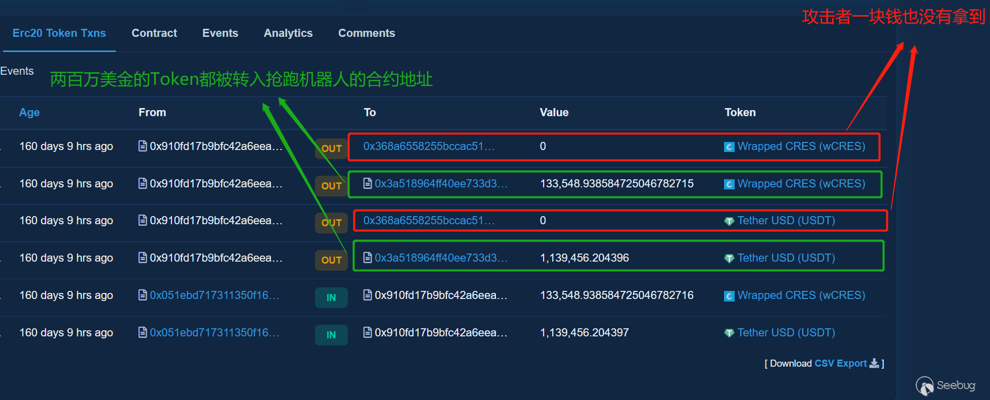
Task: View the Comments tab
Action: [x=367, y=33]
